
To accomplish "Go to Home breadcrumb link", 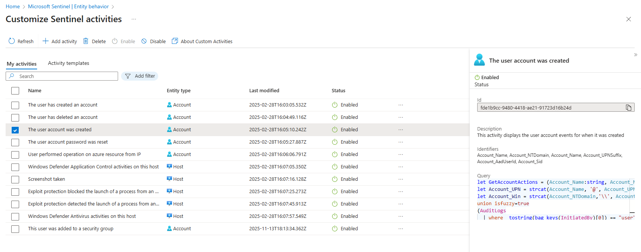I will [13, 6].
